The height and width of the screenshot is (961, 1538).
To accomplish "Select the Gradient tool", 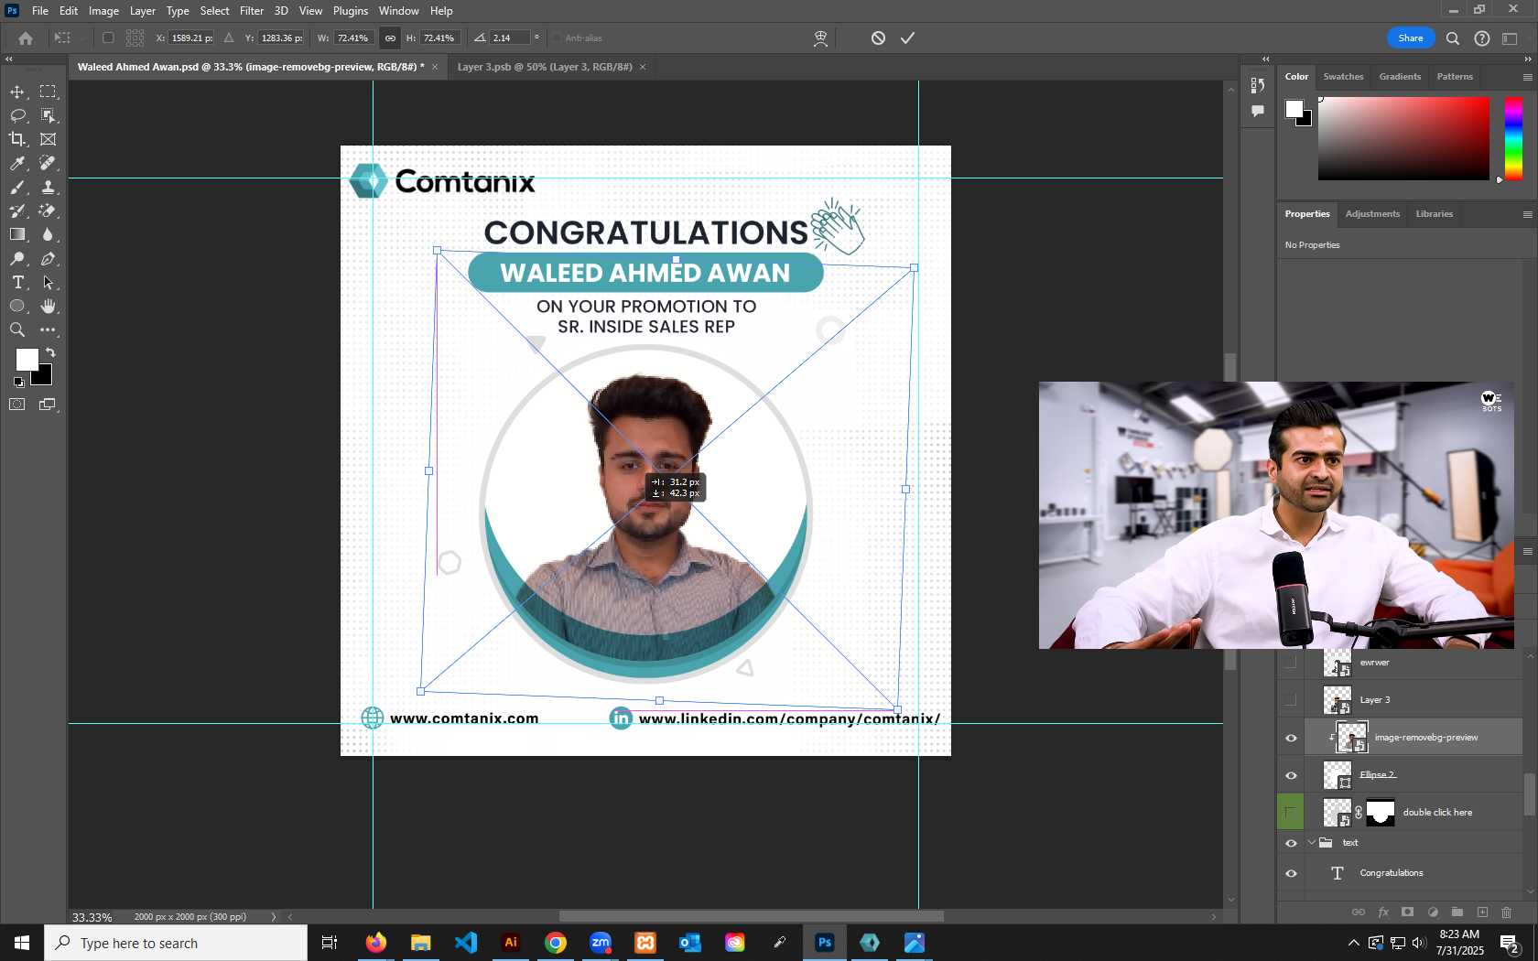I will [x=17, y=234].
